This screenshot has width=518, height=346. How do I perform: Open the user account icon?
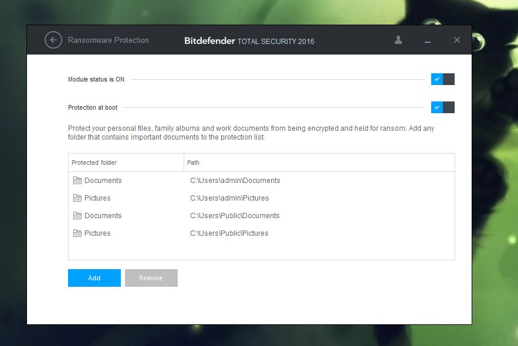point(398,40)
